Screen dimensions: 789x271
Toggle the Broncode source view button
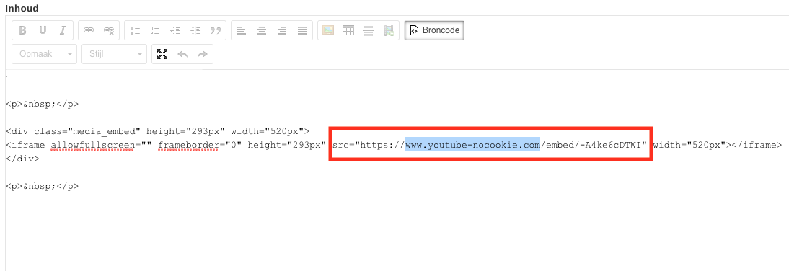point(434,30)
